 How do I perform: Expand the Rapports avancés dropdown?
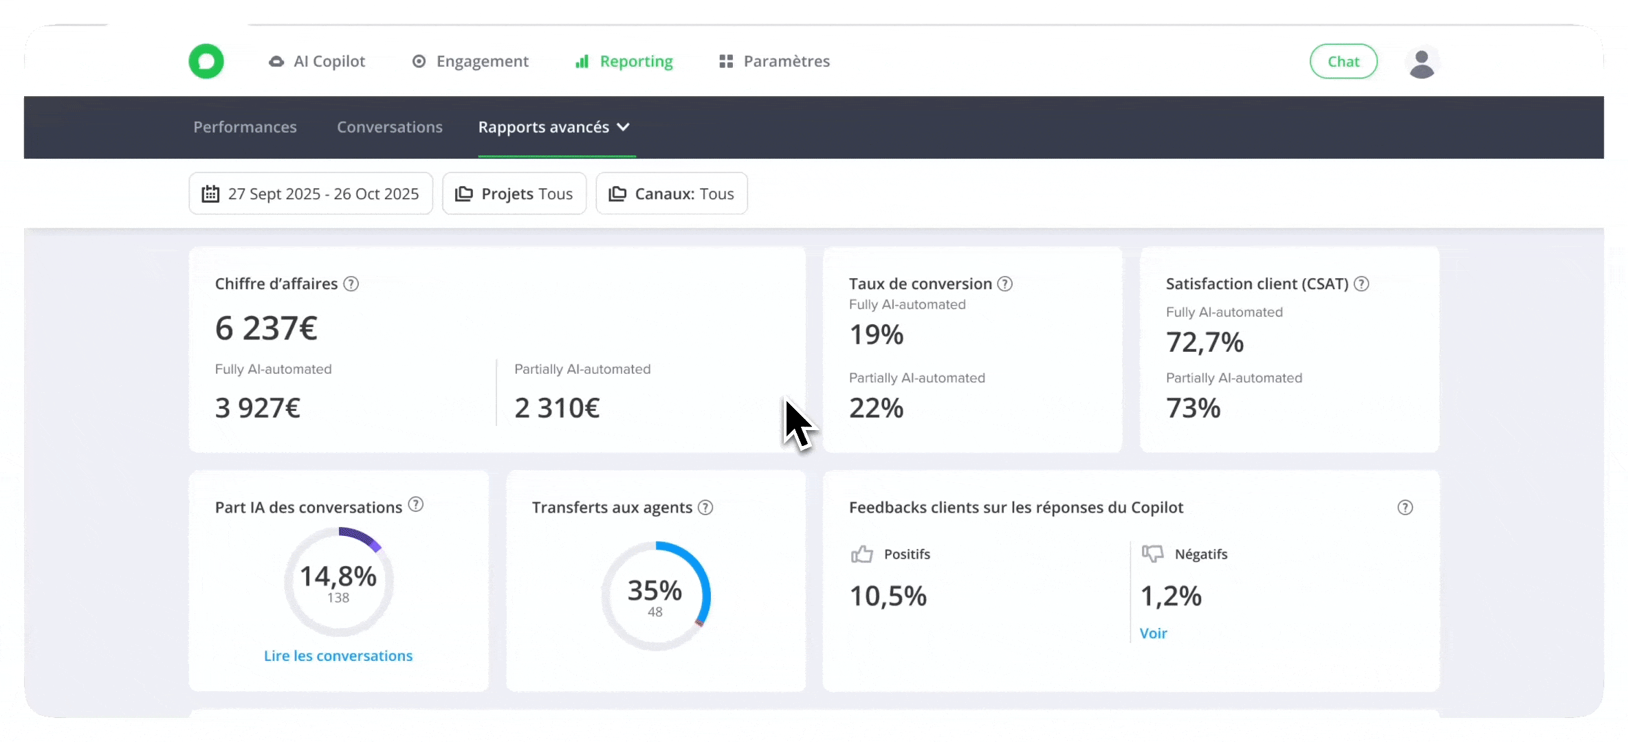[x=624, y=127]
